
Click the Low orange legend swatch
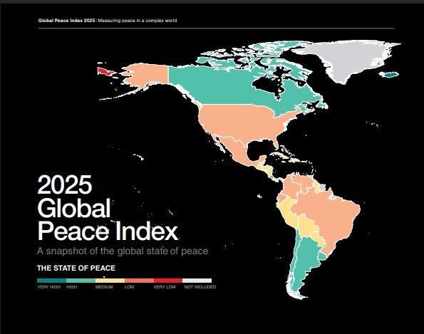pos(139,281)
